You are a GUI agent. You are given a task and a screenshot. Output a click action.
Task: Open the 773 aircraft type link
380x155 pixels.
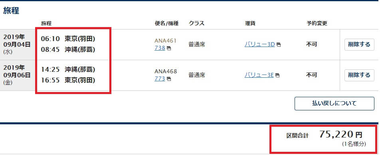point(160,78)
